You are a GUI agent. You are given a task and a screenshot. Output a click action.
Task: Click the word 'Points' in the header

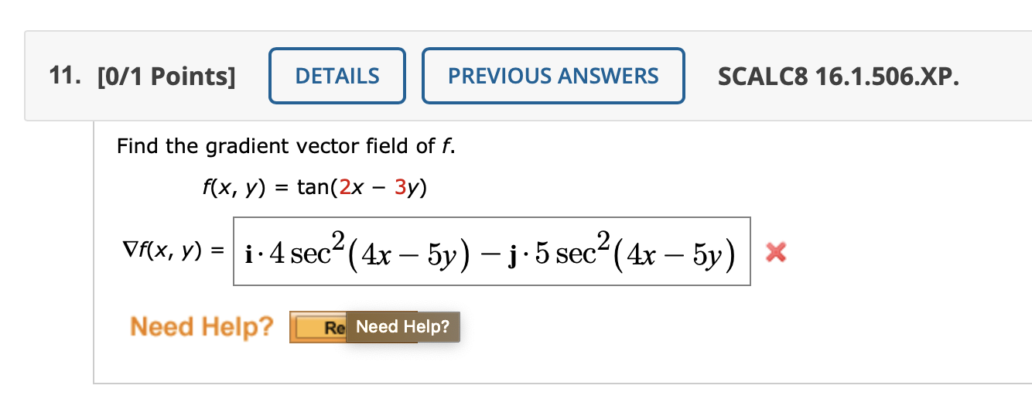pos(184,77)
